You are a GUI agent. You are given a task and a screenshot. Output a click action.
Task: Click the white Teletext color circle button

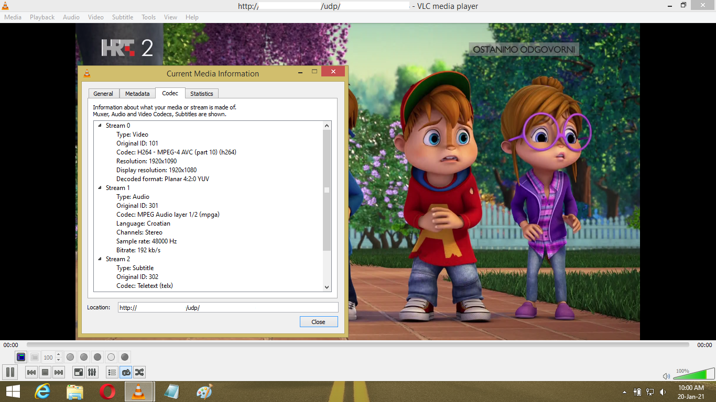click(111, 357)
